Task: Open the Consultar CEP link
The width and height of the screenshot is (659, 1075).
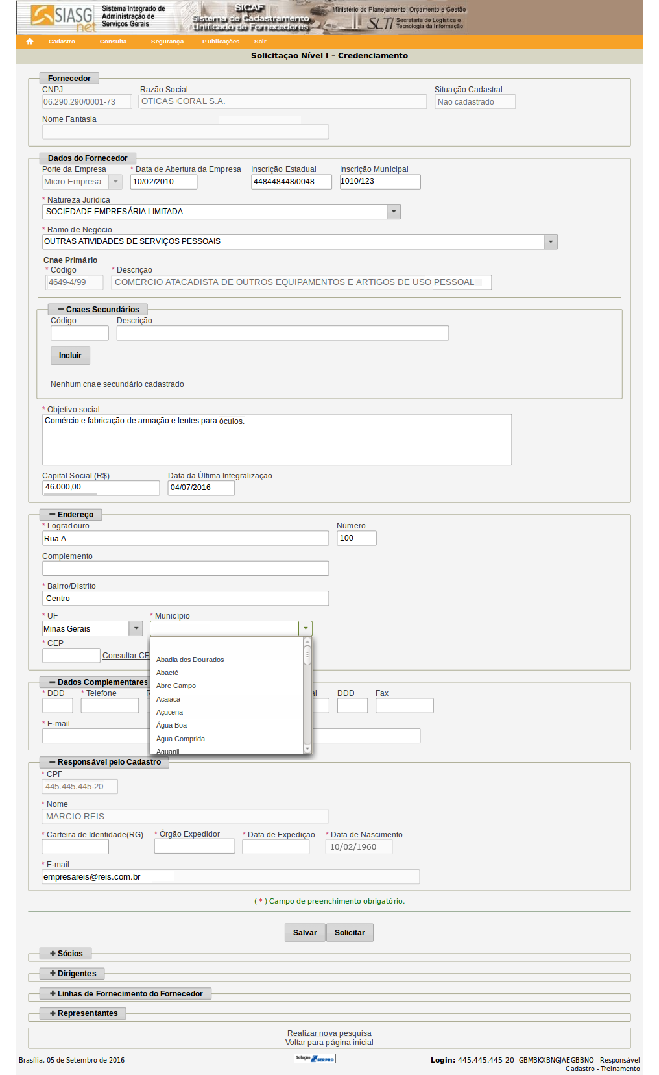Action: tap(126, 656)
